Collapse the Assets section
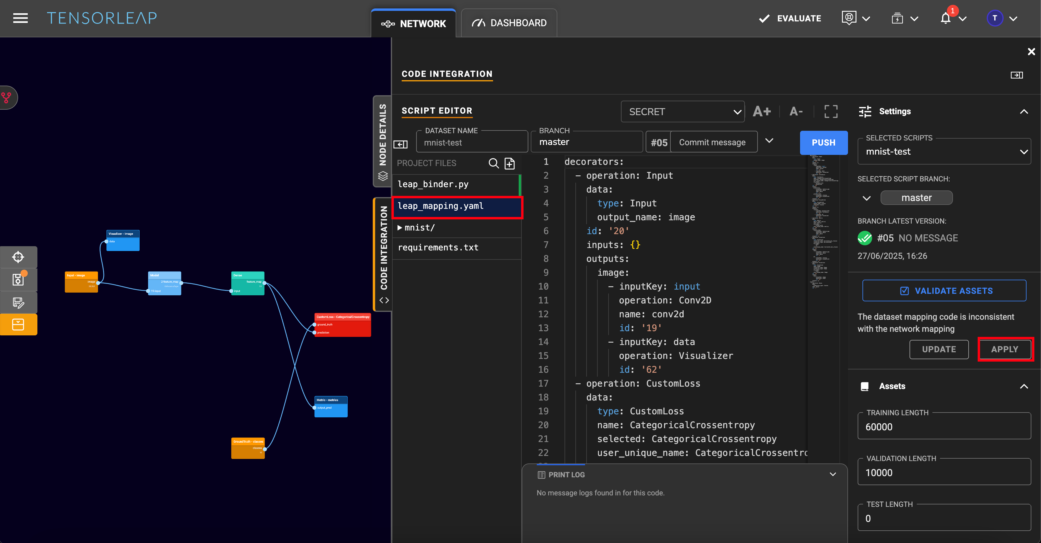1041x543 pixels. click(x=1024, y=386)
